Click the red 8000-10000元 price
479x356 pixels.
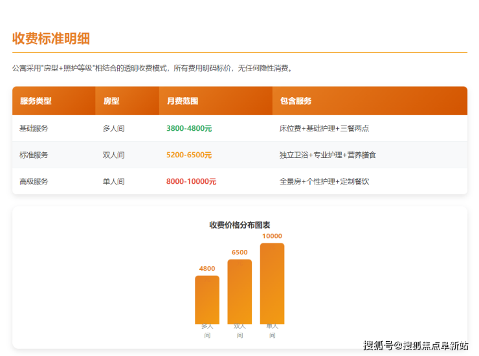coord(191,182)
